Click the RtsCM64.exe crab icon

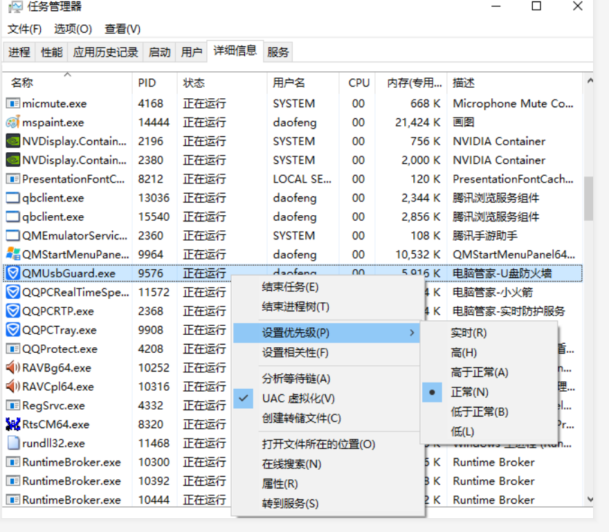pos(13,425)
